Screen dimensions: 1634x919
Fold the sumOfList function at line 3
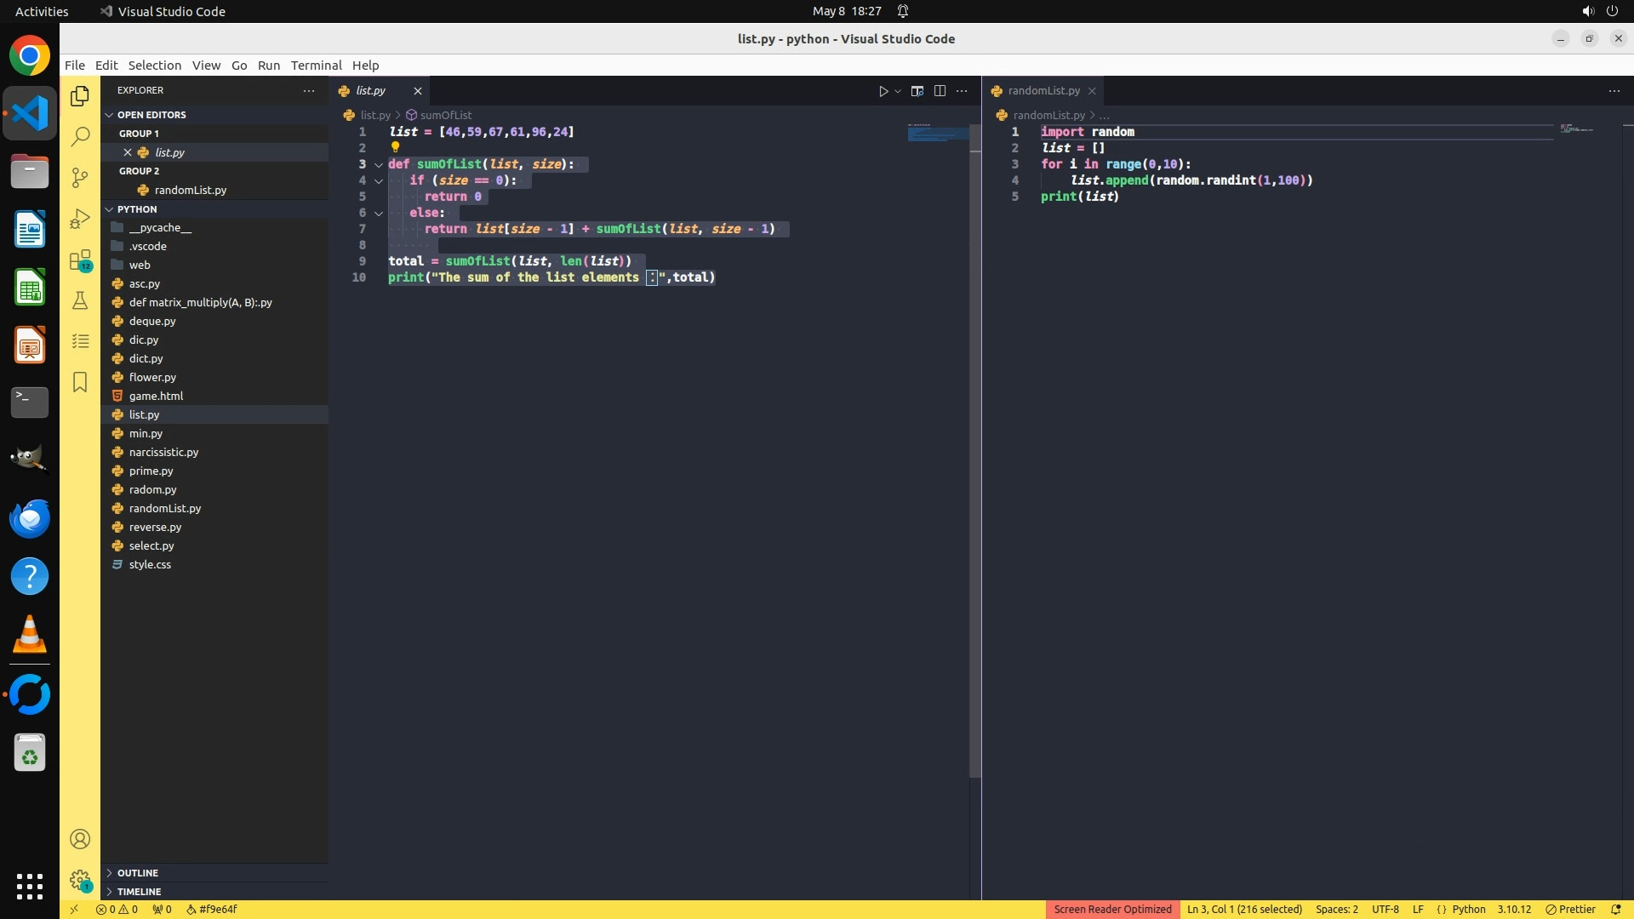point(379,164)
